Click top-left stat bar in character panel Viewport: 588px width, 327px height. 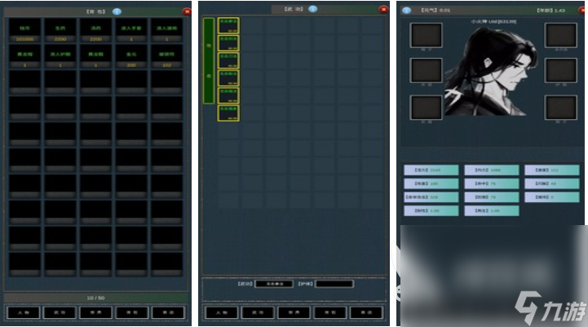point(431,170)
